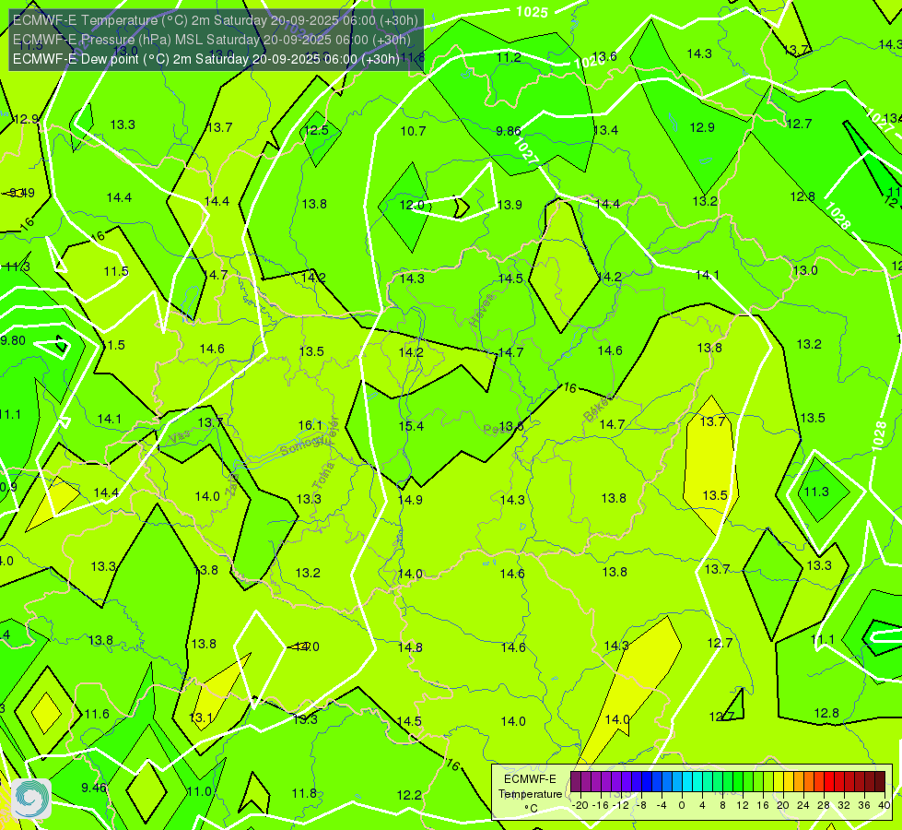This screenshot has width=902, height=830.
Task: Click the Heves county label
Action: click(x=482, y=311)
